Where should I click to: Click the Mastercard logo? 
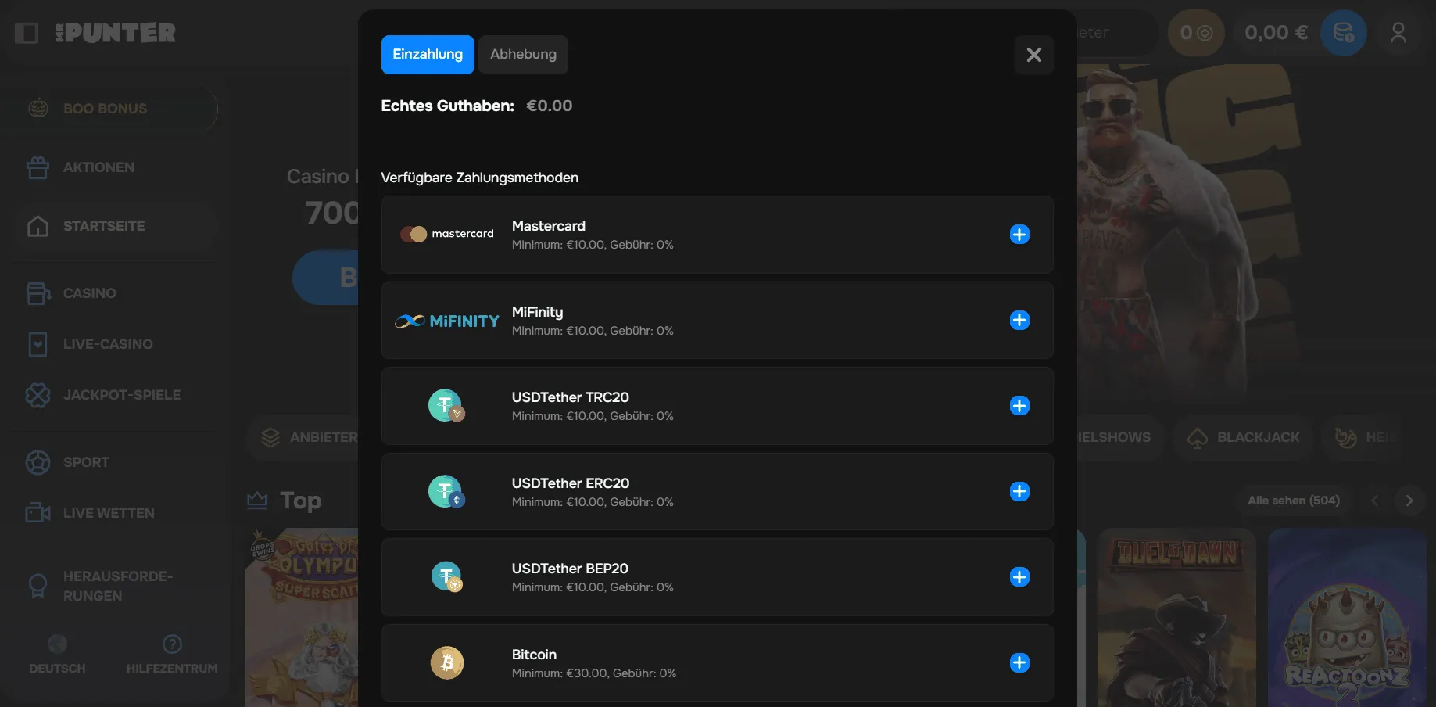[447, 234]
